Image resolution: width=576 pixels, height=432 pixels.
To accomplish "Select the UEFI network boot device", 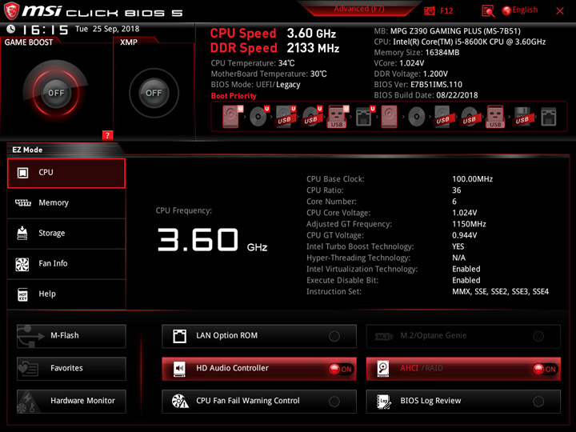I will (365, 117).
